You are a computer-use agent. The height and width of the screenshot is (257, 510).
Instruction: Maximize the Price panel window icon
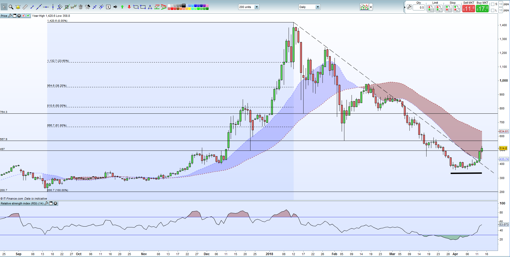(x=15, y=16)
